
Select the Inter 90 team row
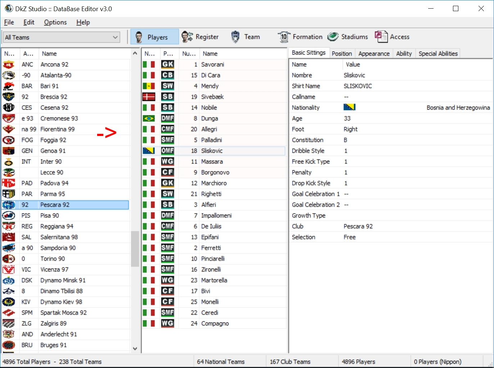point(65,162)
